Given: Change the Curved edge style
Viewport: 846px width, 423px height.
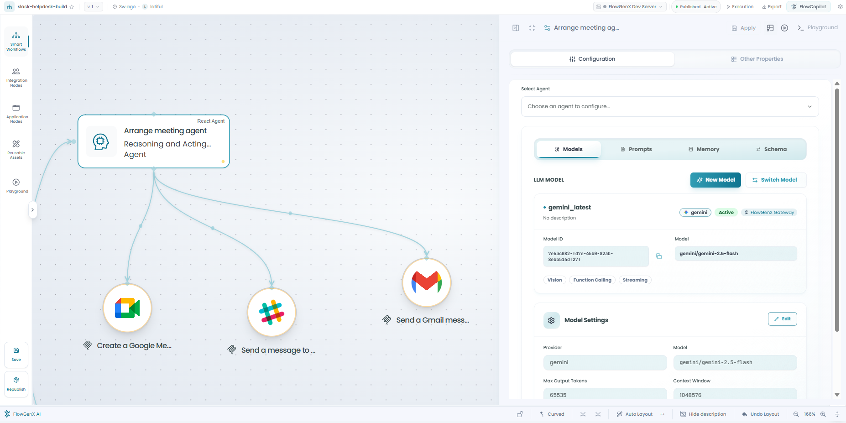Looking at the screenshot, I should [x=552, y=414].
